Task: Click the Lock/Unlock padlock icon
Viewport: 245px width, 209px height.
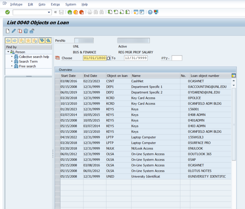Action: click(32, 31)
